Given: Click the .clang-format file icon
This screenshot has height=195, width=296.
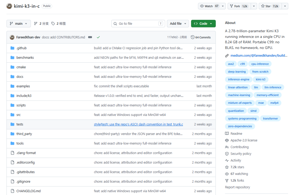Looking at the screenshot, I should click(x=12, y=153).
